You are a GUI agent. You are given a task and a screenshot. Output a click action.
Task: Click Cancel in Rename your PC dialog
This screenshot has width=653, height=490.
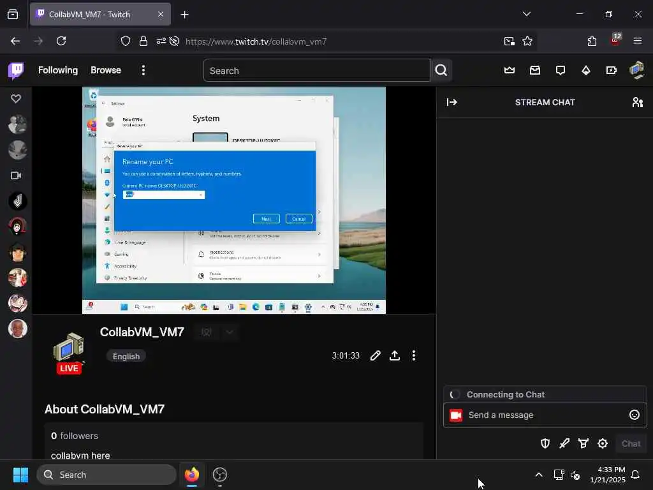298,219
